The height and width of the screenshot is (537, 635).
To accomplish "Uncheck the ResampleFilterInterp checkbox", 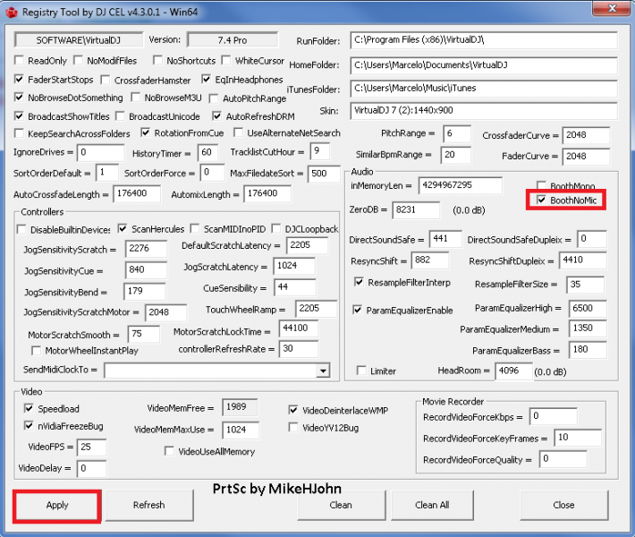I will point(359,282).
